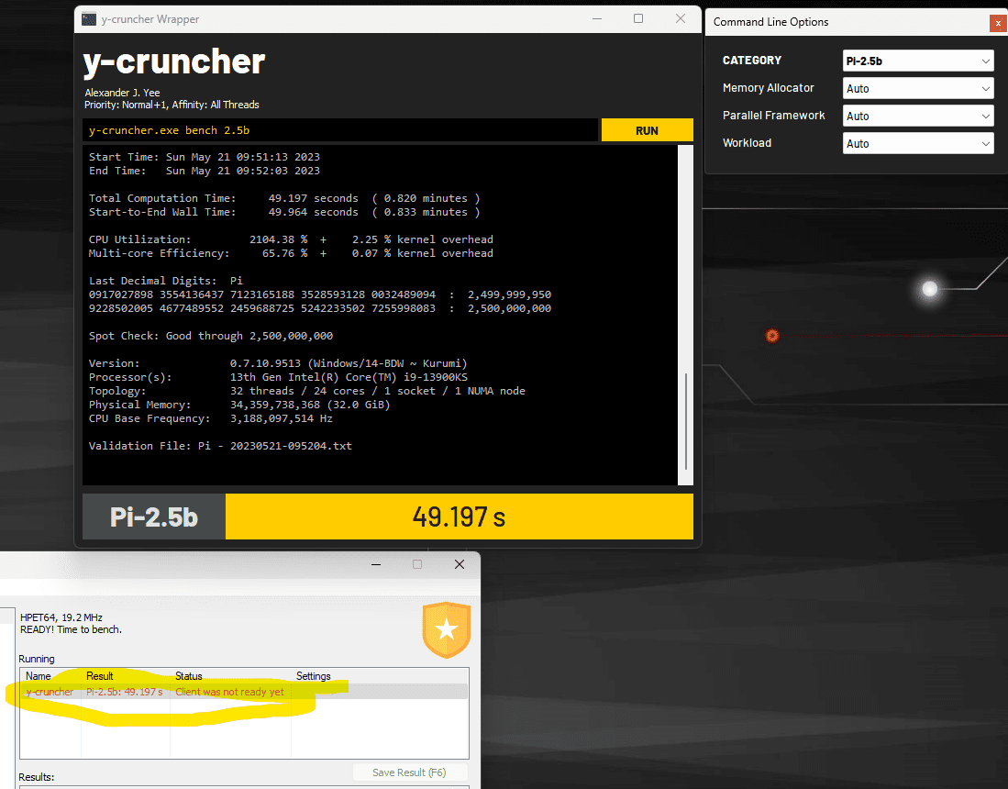
Task: Minimize the lower benchmark client window
Action: [376, 564]
